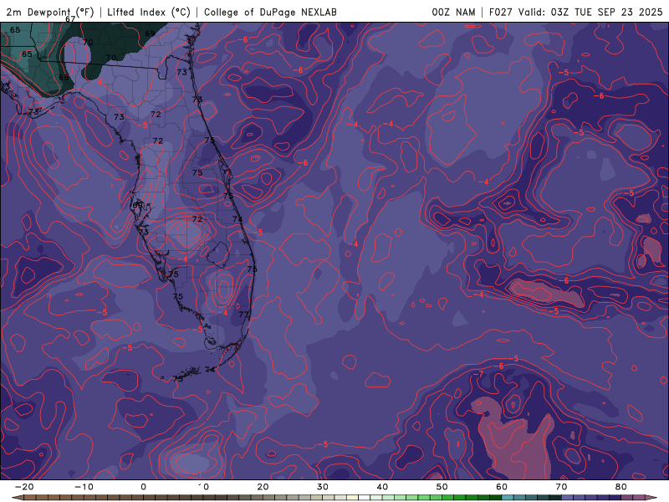This screenshot has height=502, width=669.
Task: Click the "2m Dewpoint (°F)" title text
Action: tap(50, 12)
